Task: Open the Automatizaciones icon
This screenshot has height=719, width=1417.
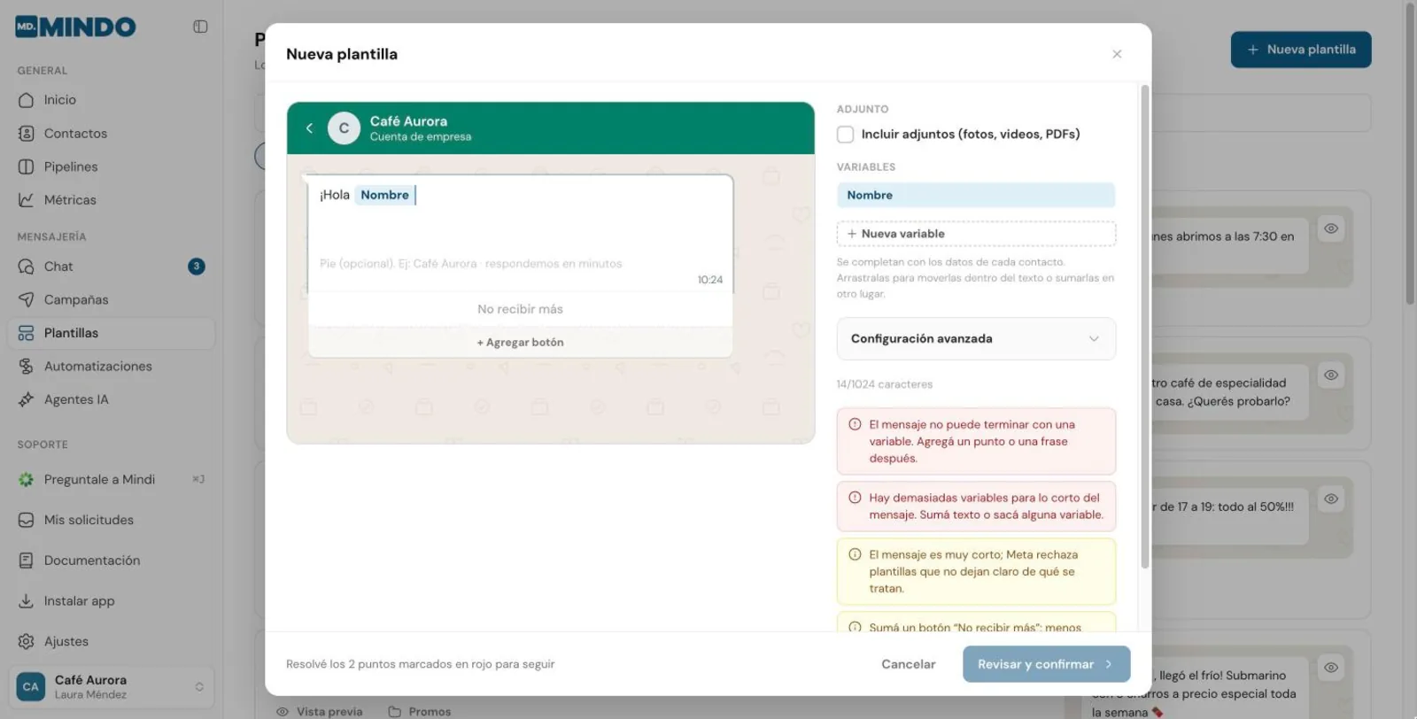Action: coord(27,367)
